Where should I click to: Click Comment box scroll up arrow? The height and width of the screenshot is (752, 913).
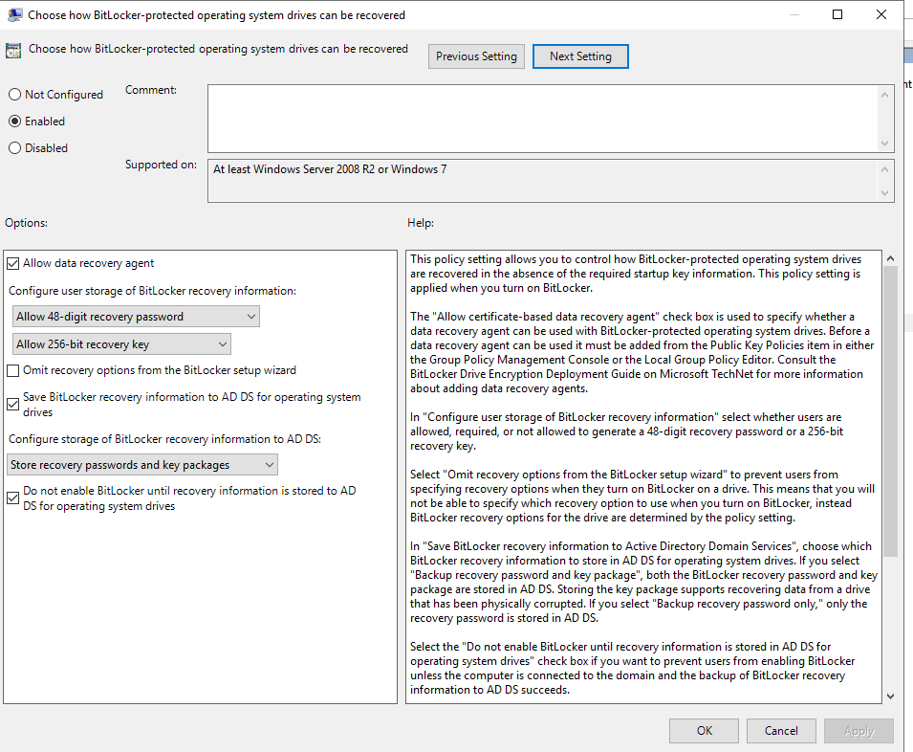[885, 95]
